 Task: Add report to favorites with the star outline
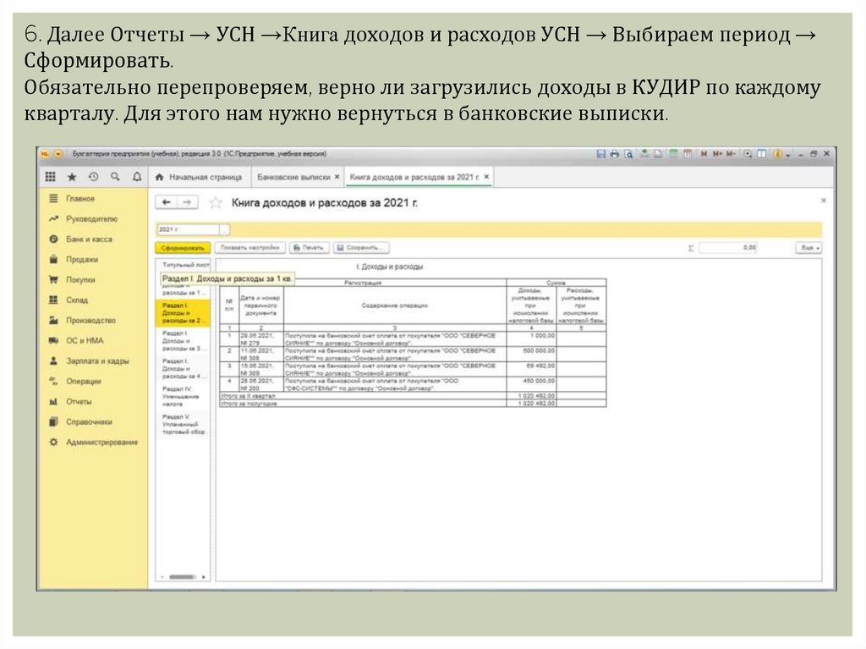coord(215,203)
